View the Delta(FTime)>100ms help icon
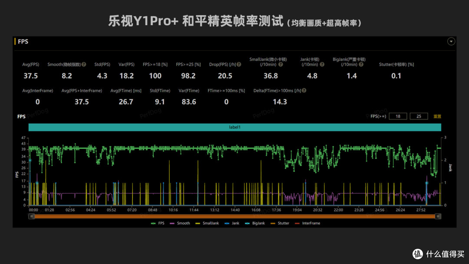Image resolution: width=469 pixels, height=264 pixels. [304, 90]
